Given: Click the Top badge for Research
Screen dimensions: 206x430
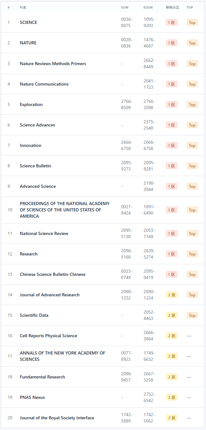Looking at the screenshot, I should coord(192,254).
